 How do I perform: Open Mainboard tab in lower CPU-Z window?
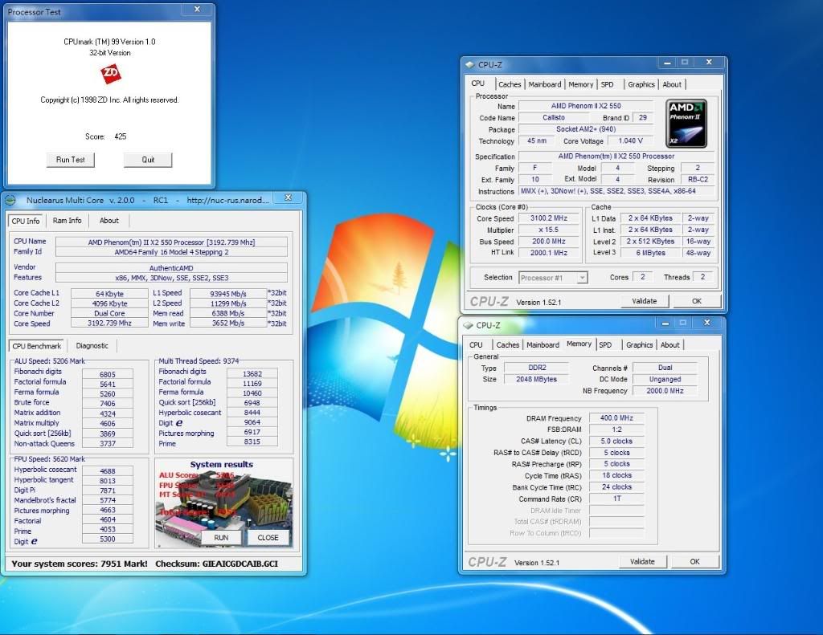click(x=543, y=345)
